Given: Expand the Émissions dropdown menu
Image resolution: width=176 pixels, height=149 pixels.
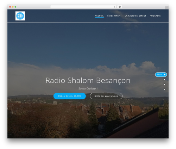Looking at the screenshot, I should click(x=114, y=16).
